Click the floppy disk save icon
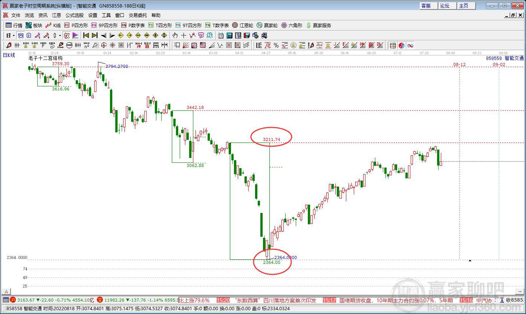The image size is (526, 314). pyautogui.click(x=247, y=35)
